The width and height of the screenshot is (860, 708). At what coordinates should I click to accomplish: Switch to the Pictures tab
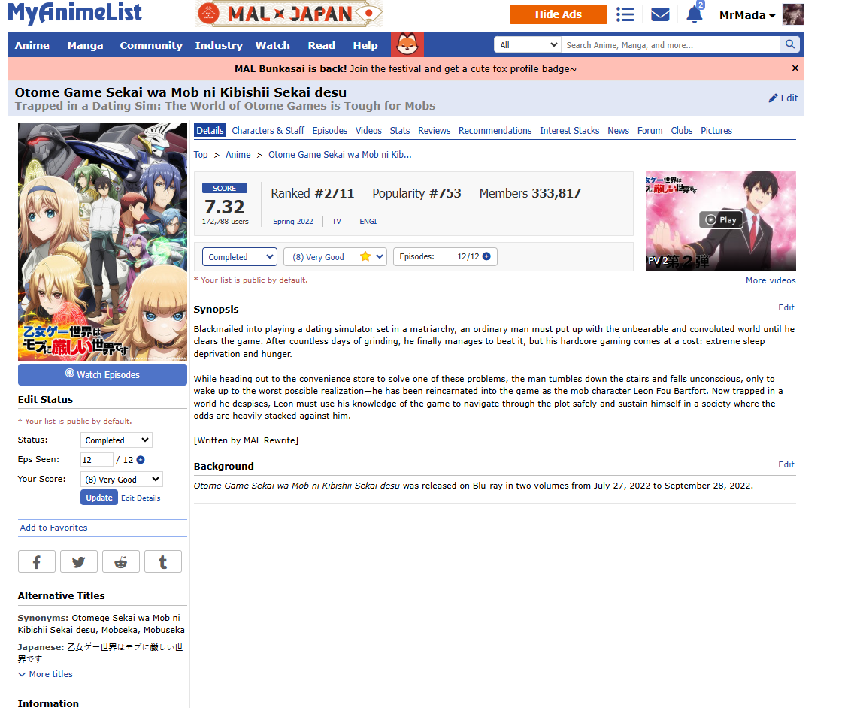point(716,131)
